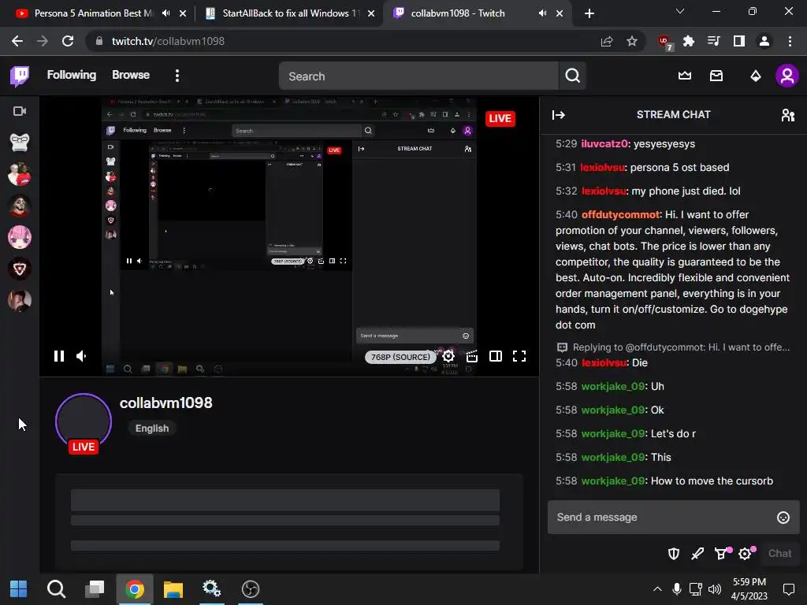Viewport: 807px width, 605px height.
Task: Click the 768P (SOURCE) quality label
Action: [x=400, y=357]
